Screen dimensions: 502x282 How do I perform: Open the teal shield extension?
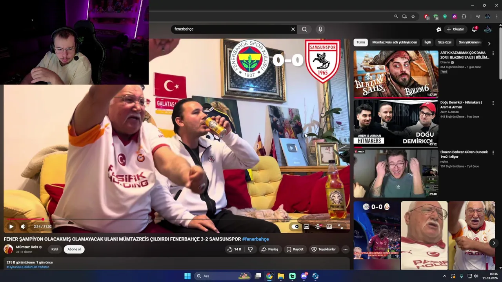pyautogui.click(x=445, y=16)
